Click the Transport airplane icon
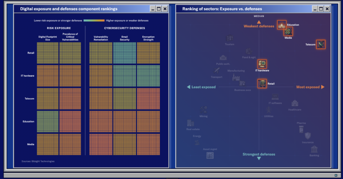The image size is (343, 179). (x=217, y=71)
